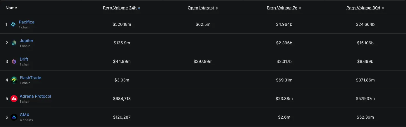The width and height of the screenshot is (406, 127).
Task: Open the Pacifica protocol link
Action: point(27,22)
